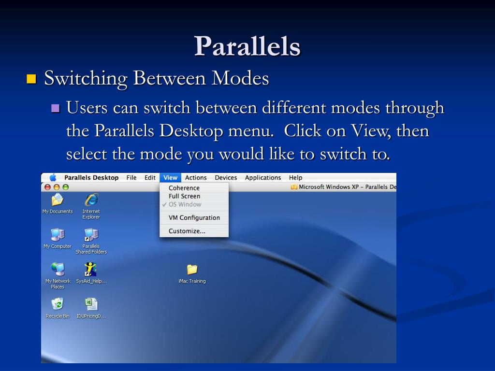Open the File menu
Viewport: 495px width, 371px height.
pos(131,178)
